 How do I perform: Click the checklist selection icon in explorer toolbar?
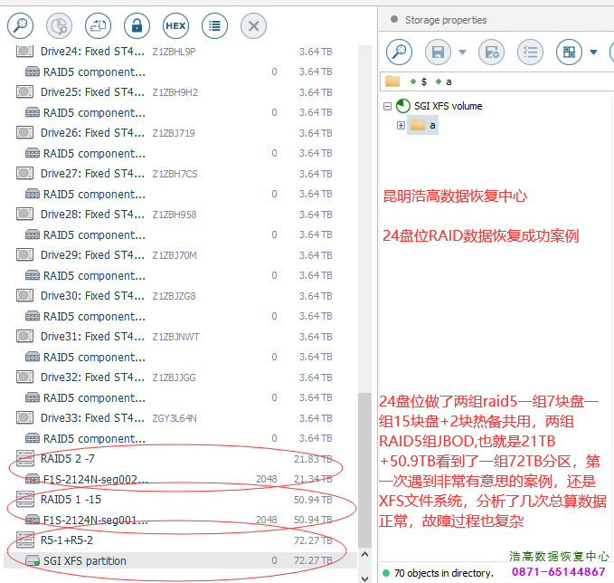click(x=531, y=52)
